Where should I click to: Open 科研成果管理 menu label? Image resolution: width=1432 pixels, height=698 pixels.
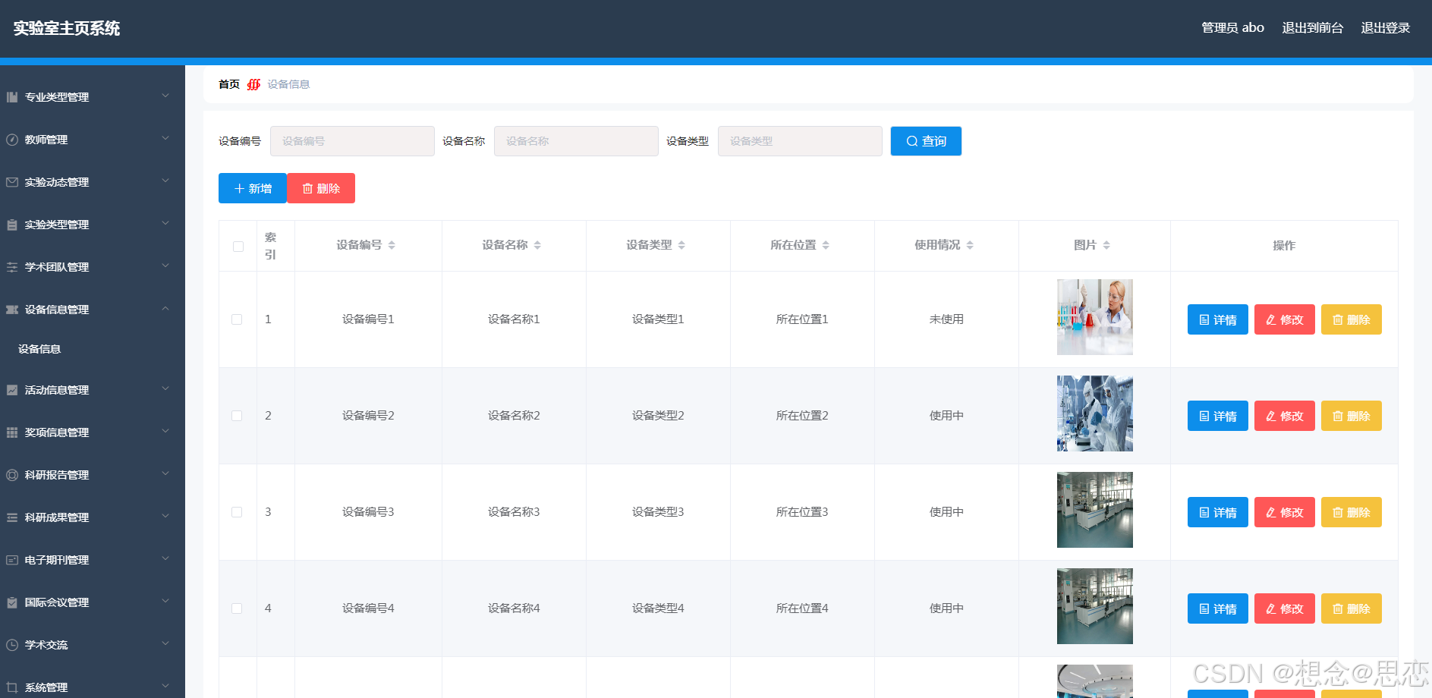point(57,517)
